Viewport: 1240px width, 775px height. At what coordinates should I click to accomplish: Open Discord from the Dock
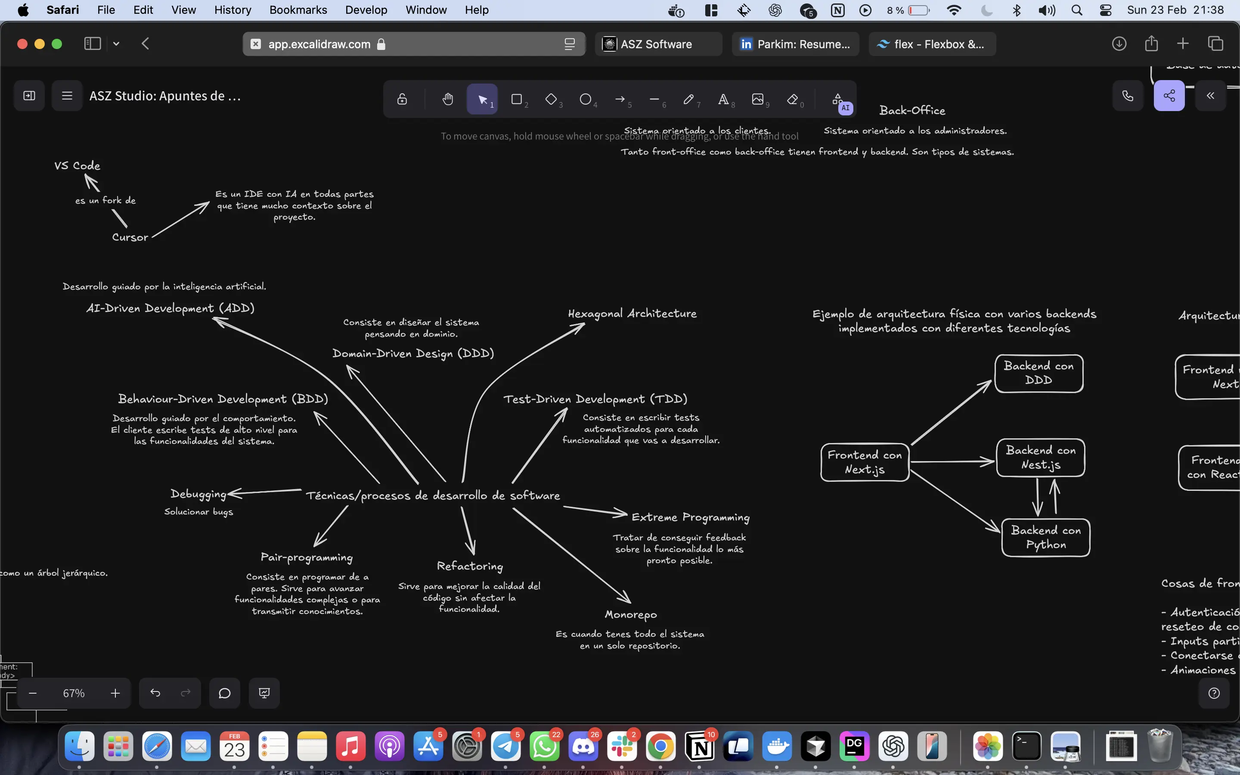tap(583, 746)
